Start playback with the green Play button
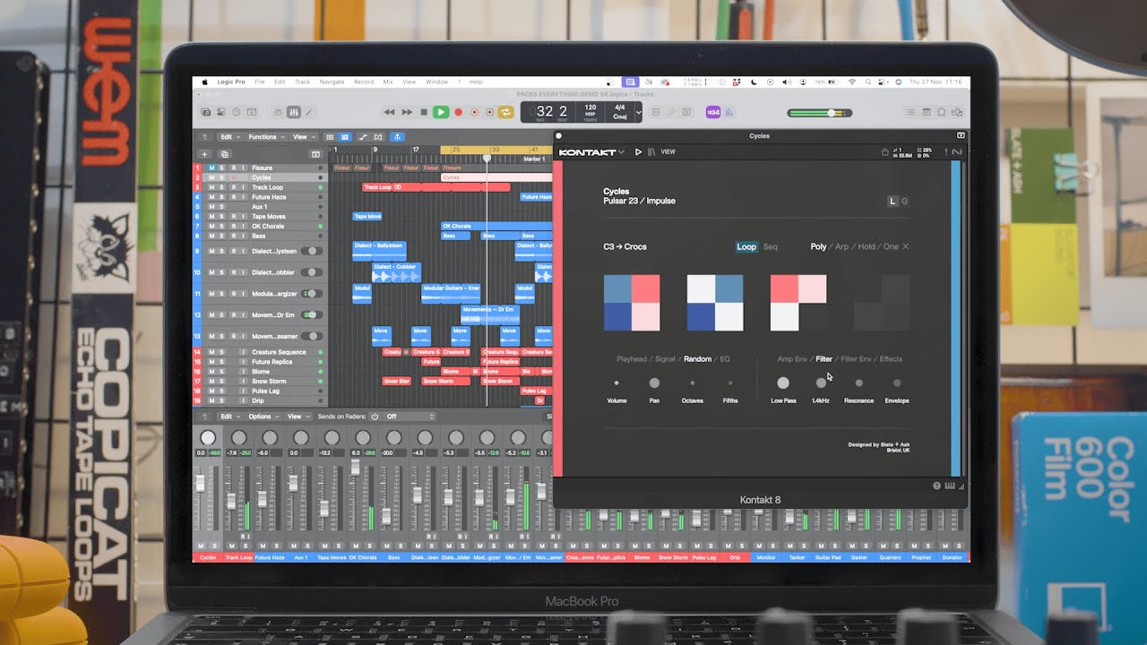Screen dimensions: 1147x645 [x=440, y=112]
